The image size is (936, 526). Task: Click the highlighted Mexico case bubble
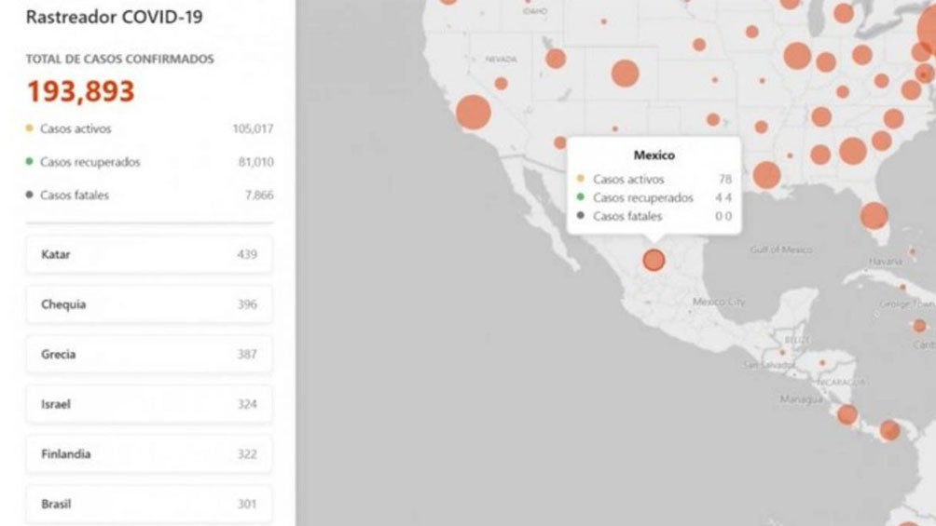[654, 261]
